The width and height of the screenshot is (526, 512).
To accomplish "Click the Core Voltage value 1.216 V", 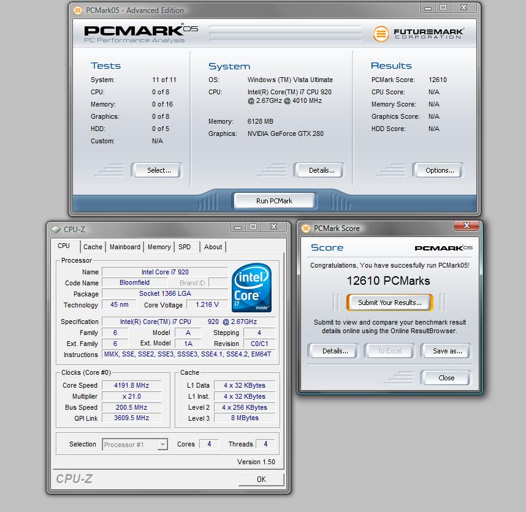I will [x=207, y=304].
